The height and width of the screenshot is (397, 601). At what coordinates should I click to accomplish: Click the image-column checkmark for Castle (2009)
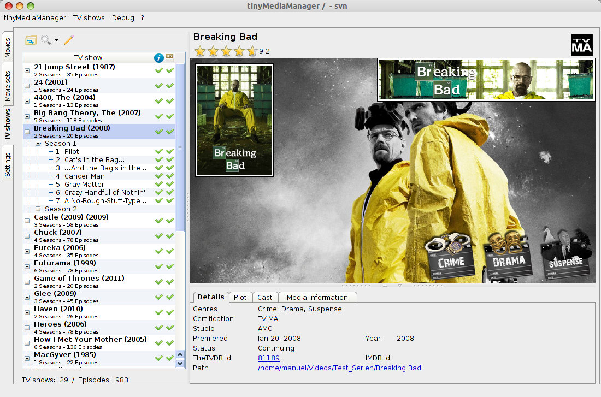(x=170, y=221)
